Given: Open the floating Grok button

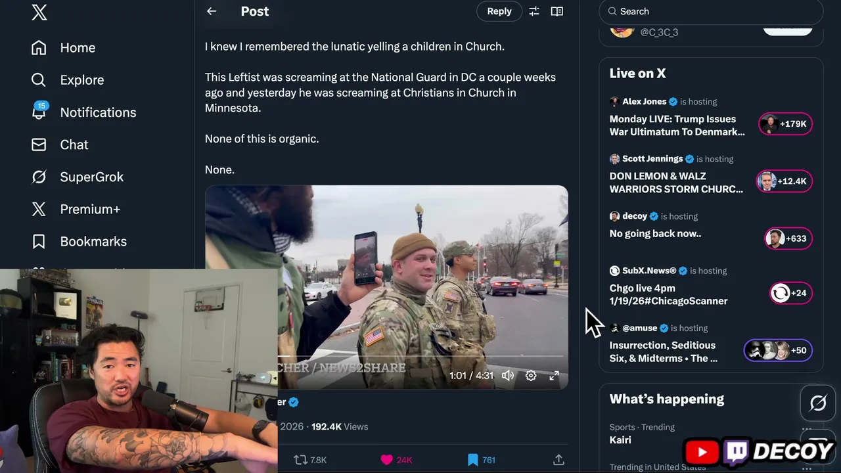Looking at the screenshot, I should [x=817, y=403].
